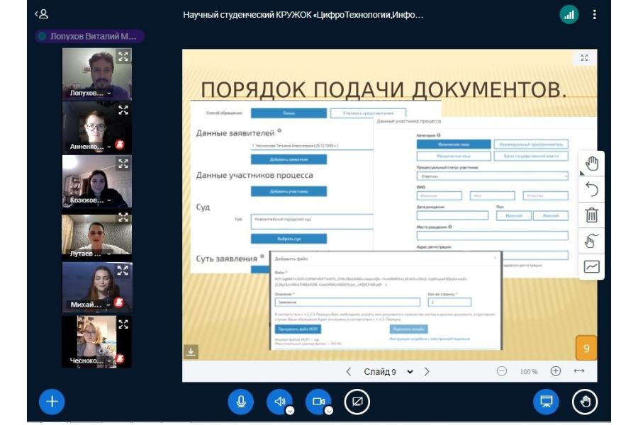Zoom in the presentation

click(x=556, y=371)
